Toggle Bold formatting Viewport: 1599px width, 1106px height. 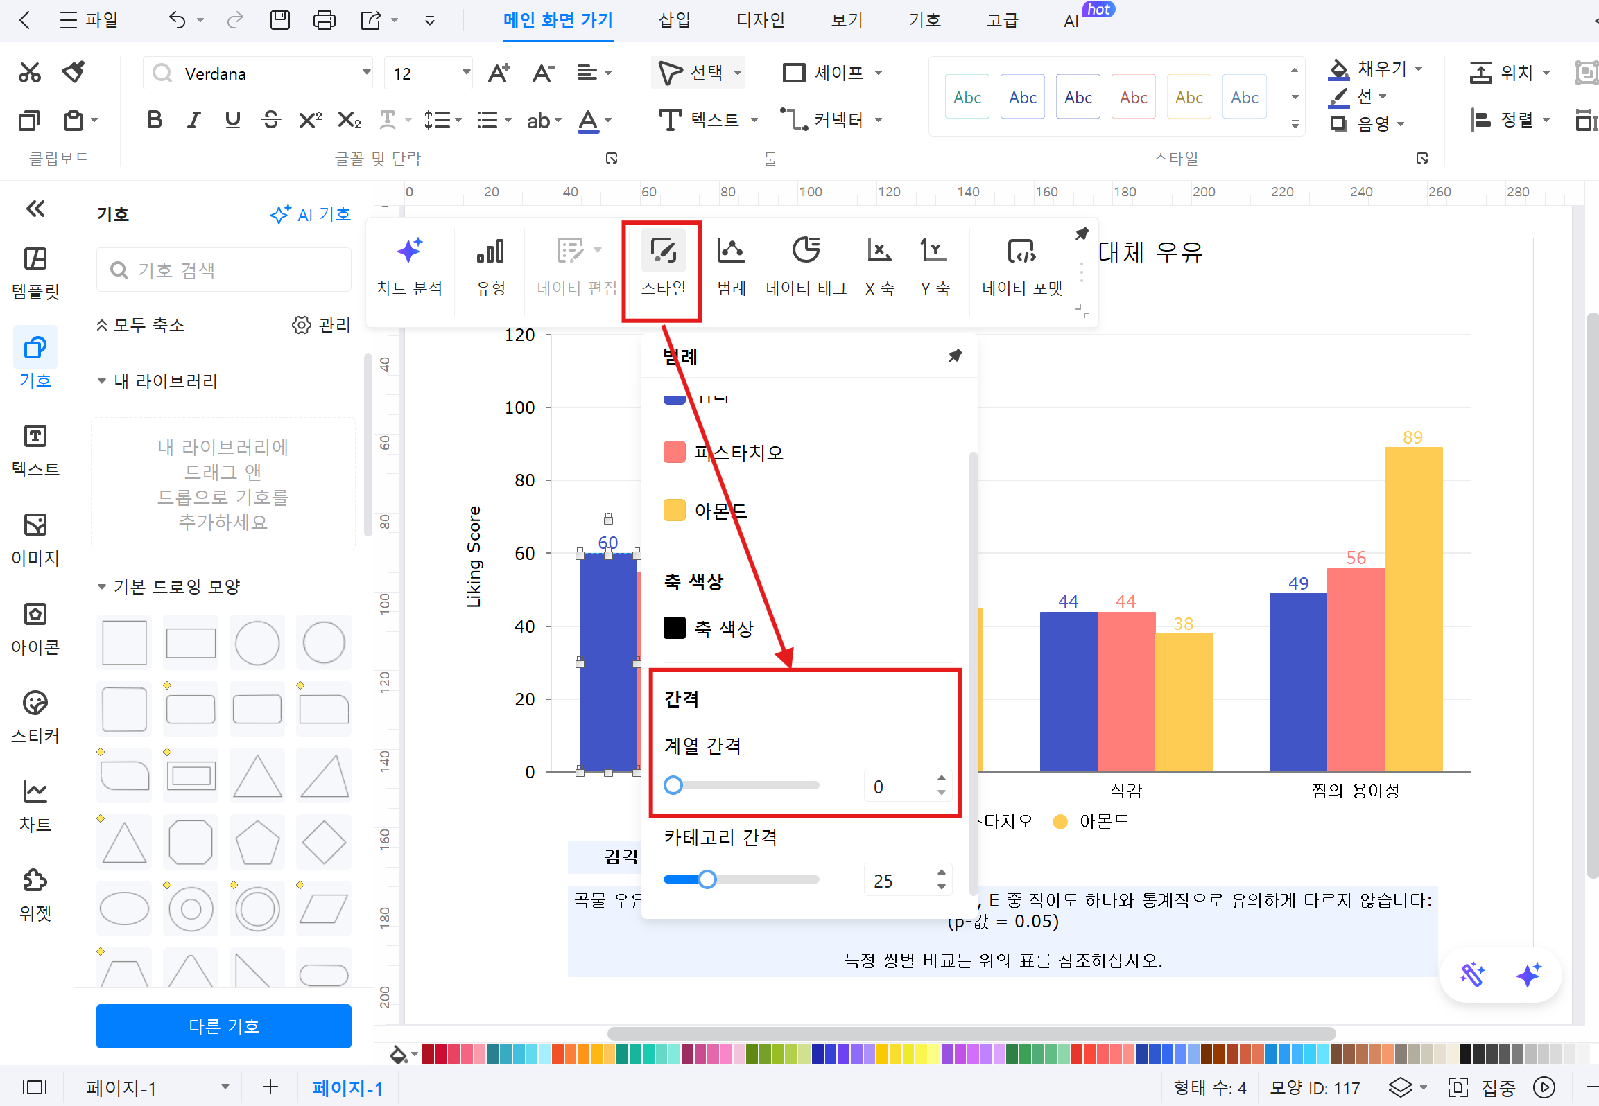155,120
